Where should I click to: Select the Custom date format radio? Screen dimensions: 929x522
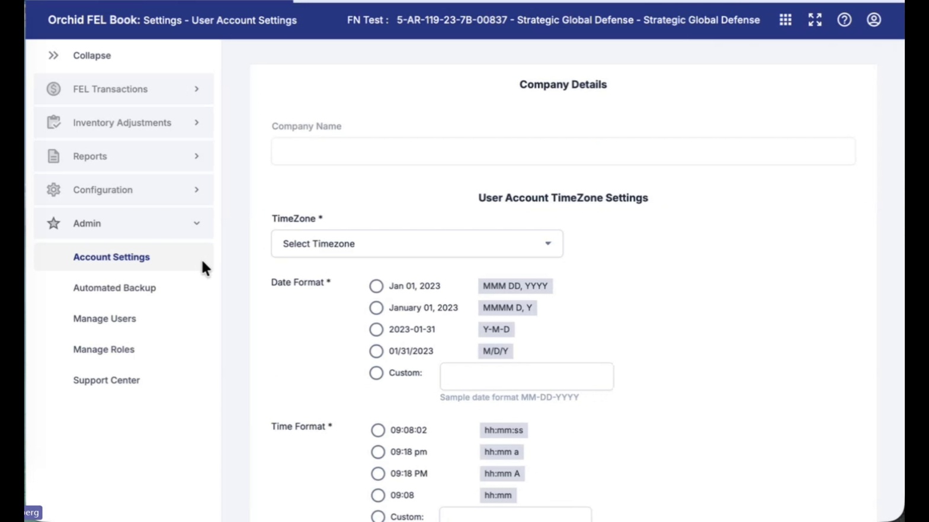coord(376,373)
